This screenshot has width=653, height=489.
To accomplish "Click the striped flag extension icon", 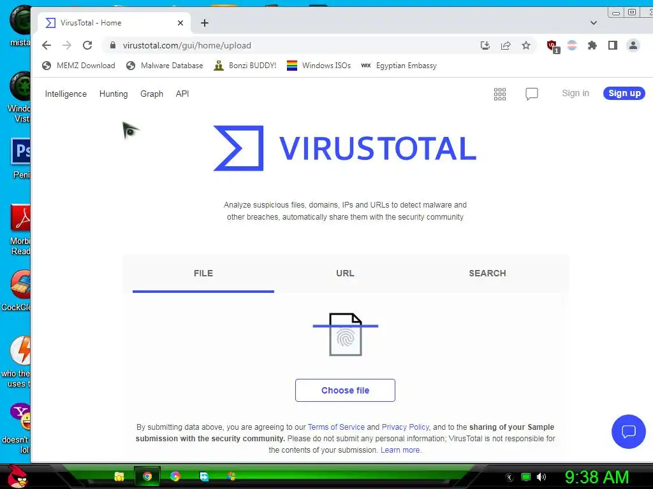I will tap(572, 45).
